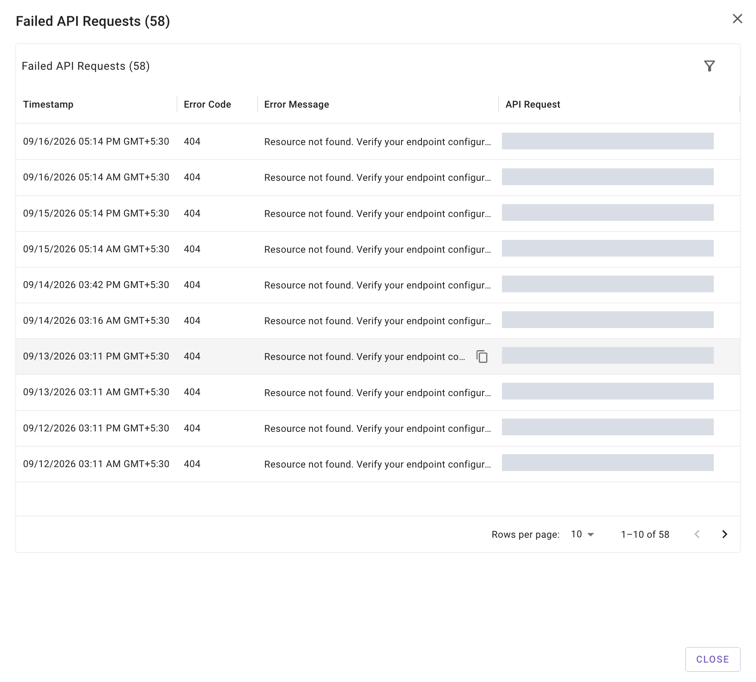Select timestamp 09/13/2026 03:11 PM GMT+5:30
The height and width of the screenshot is (682, 756).
coord(96,356)
